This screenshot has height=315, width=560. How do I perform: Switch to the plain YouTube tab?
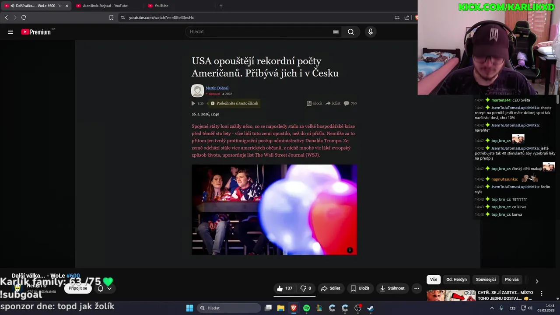pos(178,6)
